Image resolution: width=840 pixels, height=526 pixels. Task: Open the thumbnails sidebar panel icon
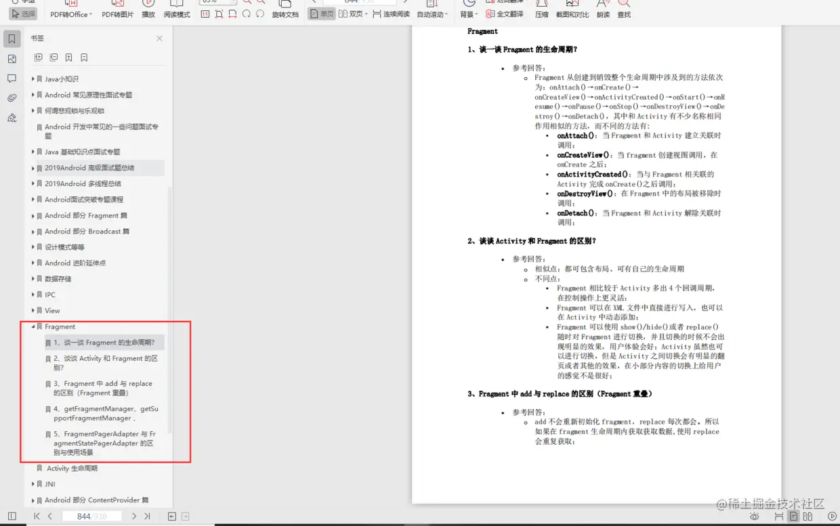click(x=12, y=59)
